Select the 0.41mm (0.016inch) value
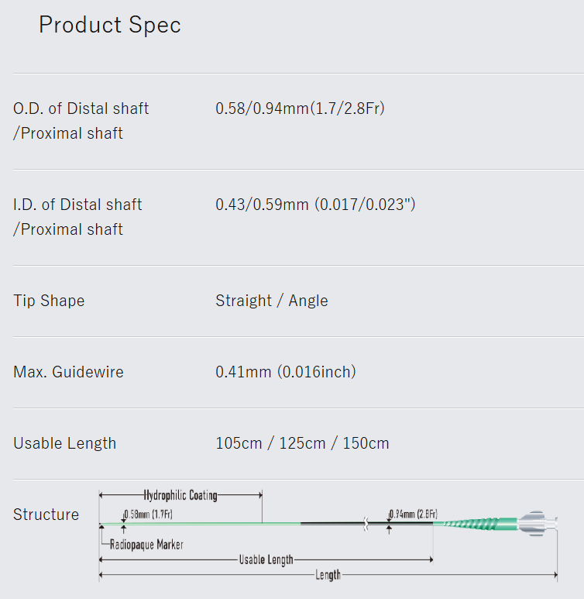This screenshot has width=584, height=599. coord(285,372)
